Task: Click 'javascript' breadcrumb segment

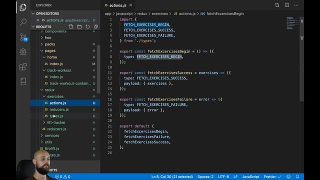Action: pos(124,13)
